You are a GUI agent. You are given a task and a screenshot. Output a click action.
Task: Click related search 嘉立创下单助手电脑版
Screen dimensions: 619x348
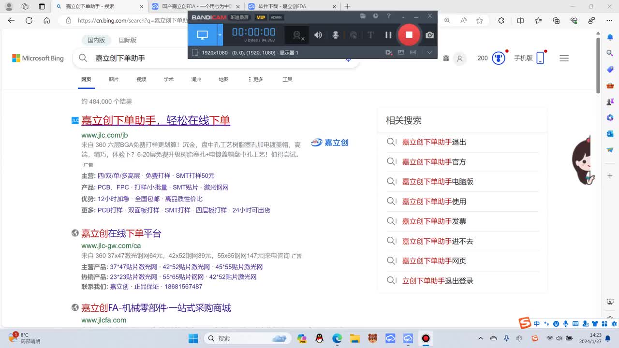click(x=438, y=182)
